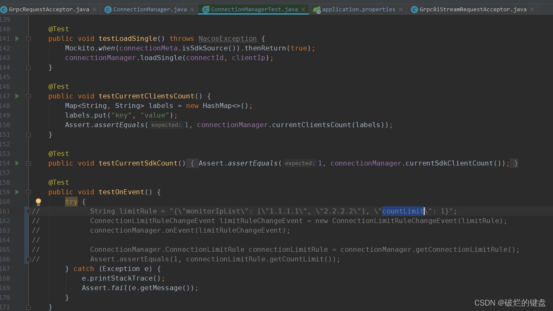Screen dimensions: 553x311
Task: Run the testLoadSingle test via gutter icon
Action: click(x=17, y=38)
